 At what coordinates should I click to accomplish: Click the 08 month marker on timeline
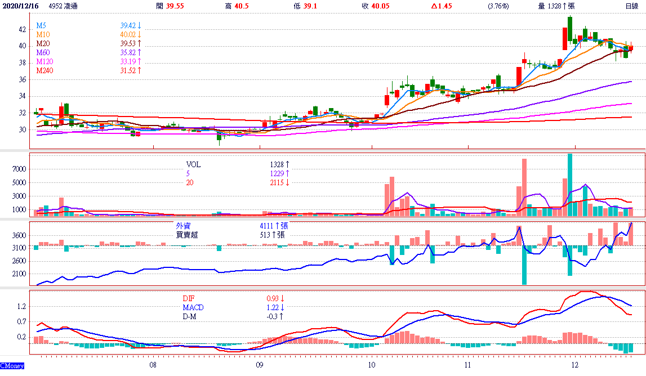point(153,365)
